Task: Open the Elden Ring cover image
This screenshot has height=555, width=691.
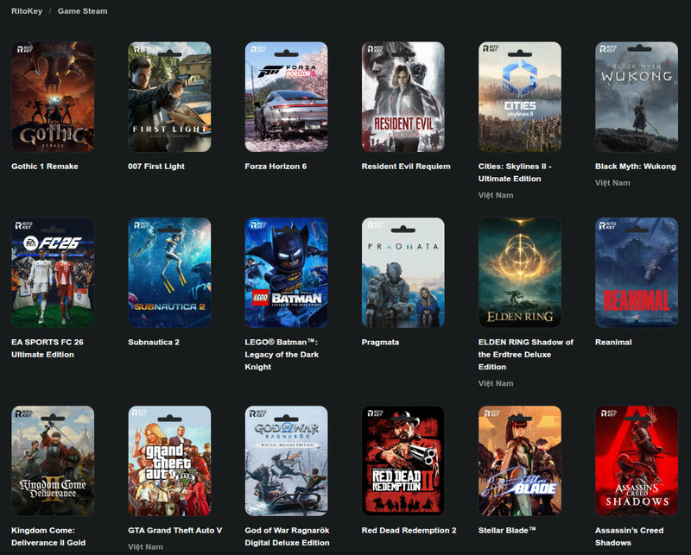Action: pos(520,272)
